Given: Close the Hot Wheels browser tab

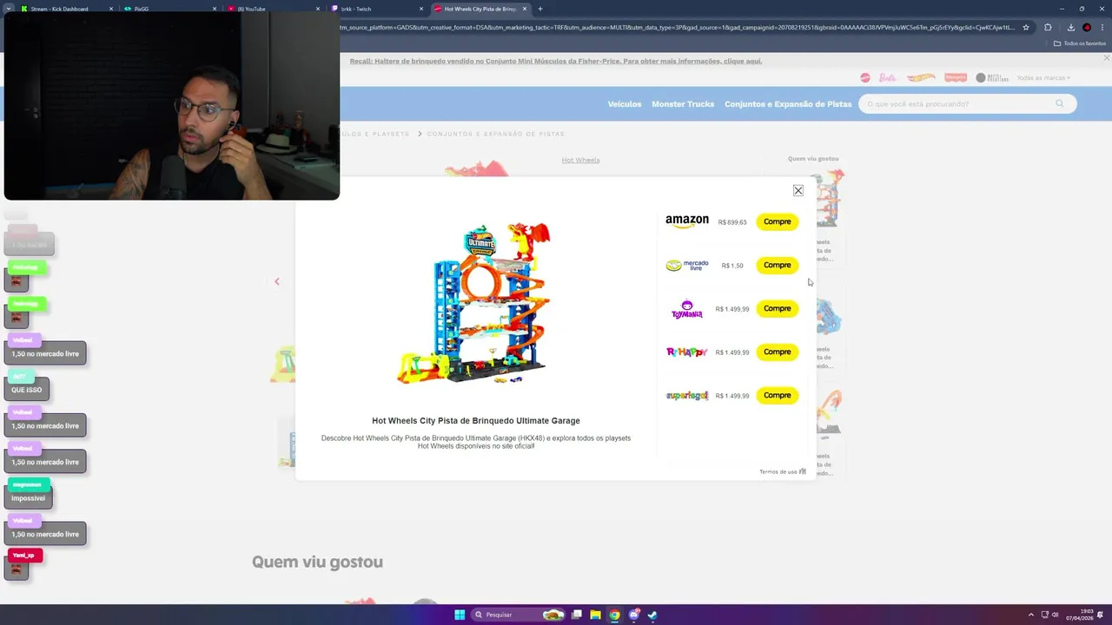Looking at the screenshot, I should (525, 9).
